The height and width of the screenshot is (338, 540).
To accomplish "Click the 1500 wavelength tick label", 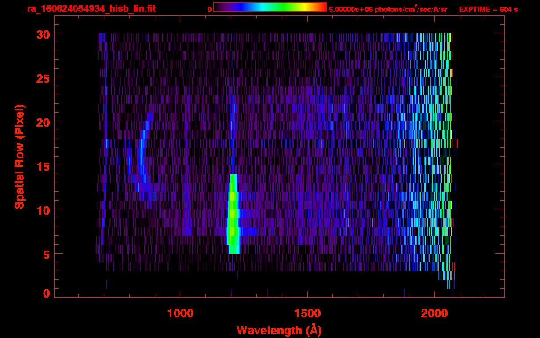I will 307,313.
